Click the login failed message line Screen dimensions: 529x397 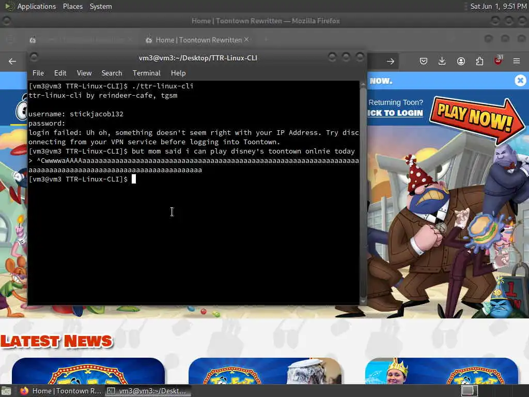(194, 137)
